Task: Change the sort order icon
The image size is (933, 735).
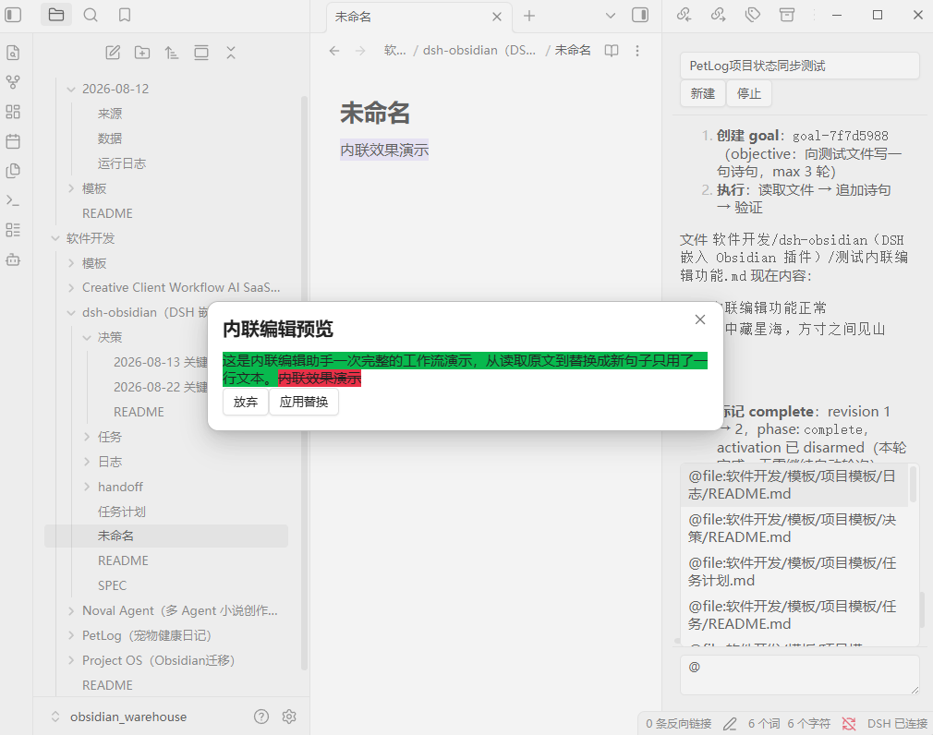Action: (x=172, y=53)
